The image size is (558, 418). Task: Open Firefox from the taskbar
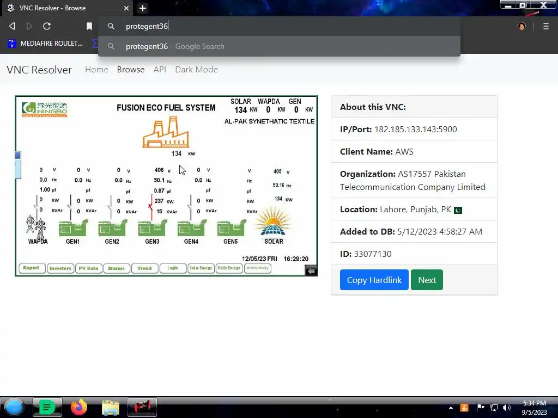tap(79, 407)
